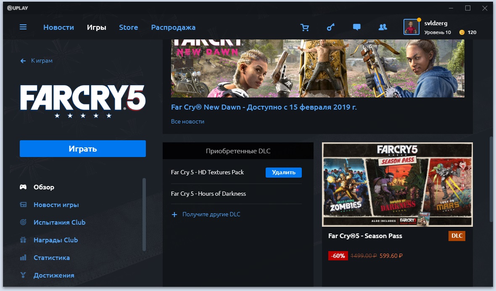This screenshot has width=496, height=291.
Task: Click the svldzerg username
Action: pos(435,23)
